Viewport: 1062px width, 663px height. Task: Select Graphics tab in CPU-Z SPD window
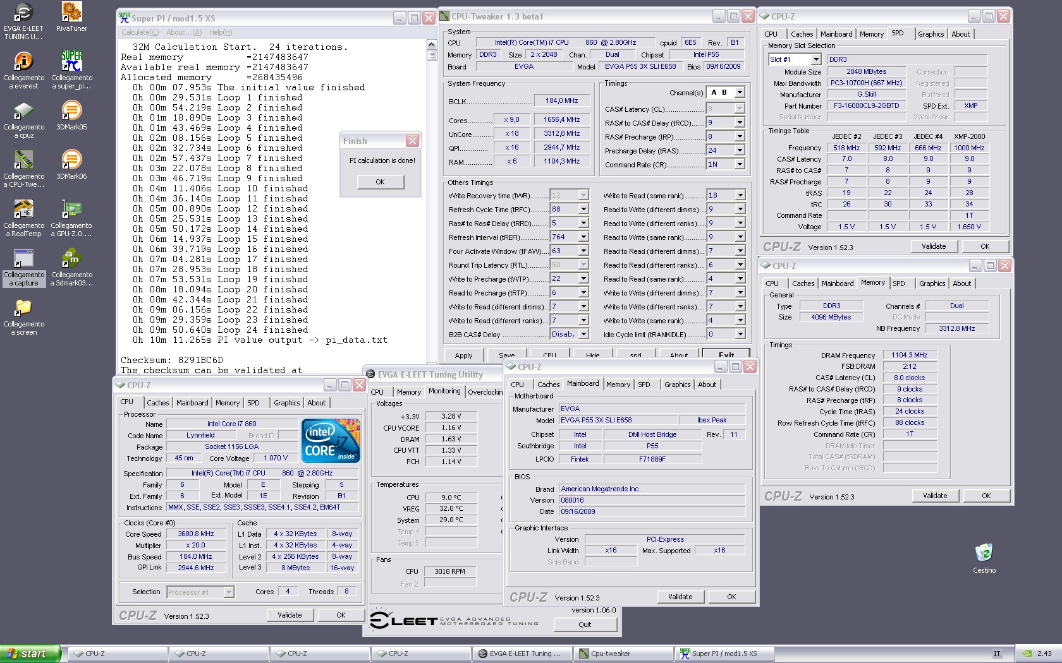tap(931, 34)
